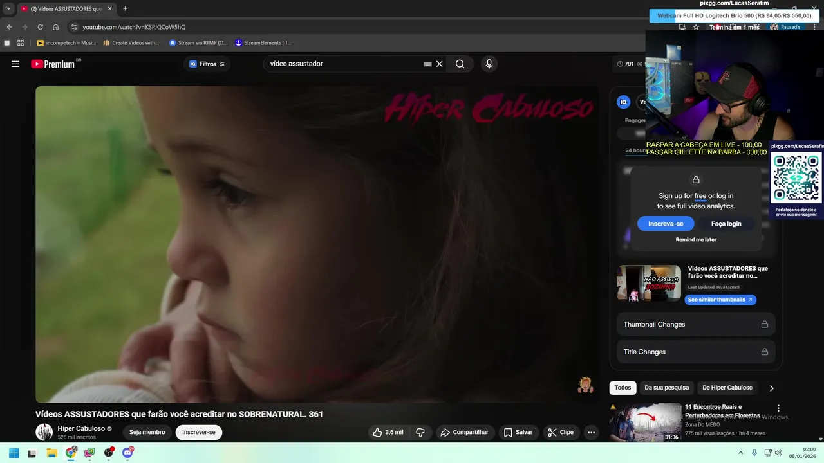Reload the page with the refresh icon
The image size is (824, 463).
click(40, 27)
